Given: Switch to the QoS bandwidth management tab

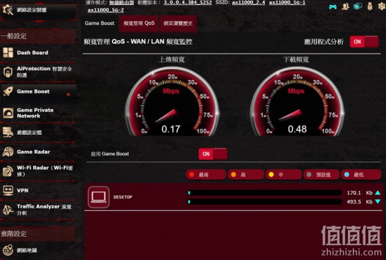Looking at the screenshot, I should pos(139,23).
